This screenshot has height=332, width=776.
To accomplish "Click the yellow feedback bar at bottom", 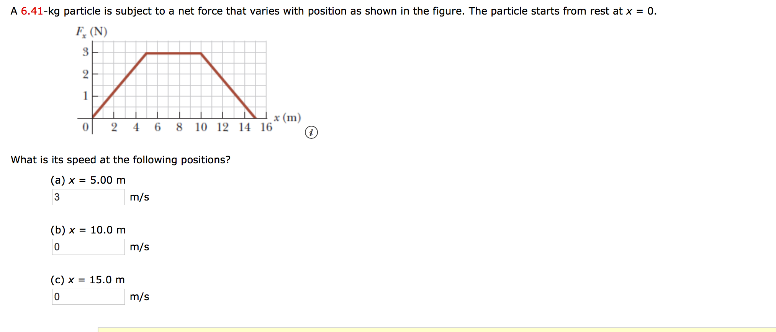I will click(x=421, y=330).
